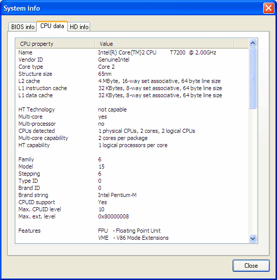
Task: Click the value 'GenuineIntel'
Action: coord(114,60)
